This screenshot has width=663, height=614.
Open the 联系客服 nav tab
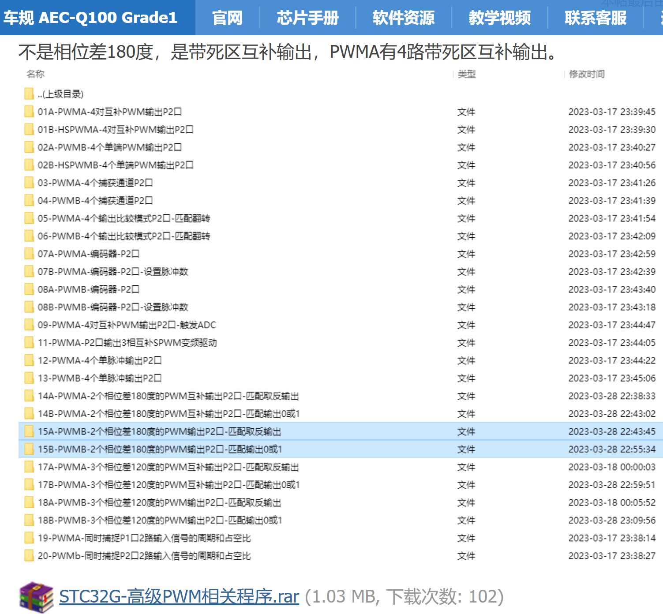pos(596,18)
